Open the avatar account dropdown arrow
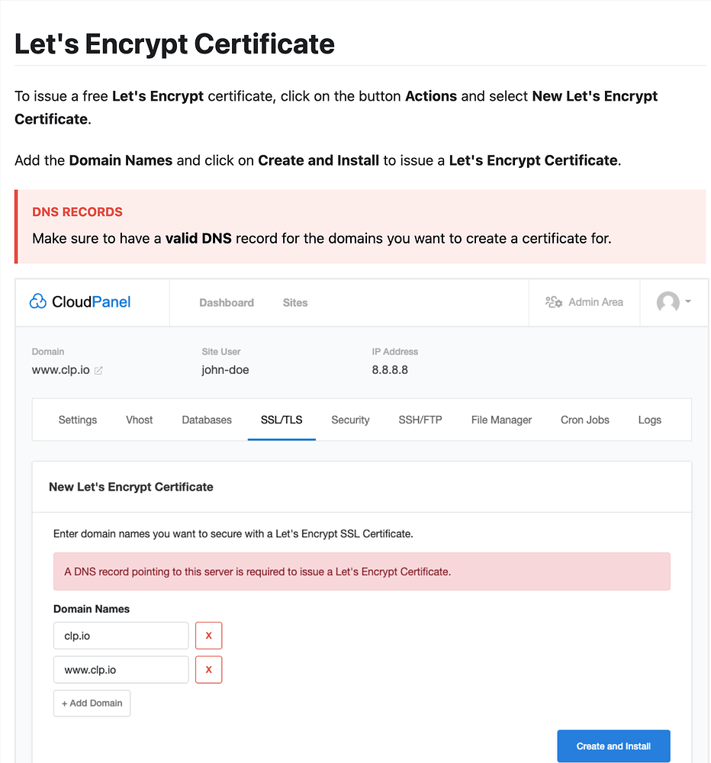Screen dimensions: 711x763 pyautogui.click(x=689, y=302)
